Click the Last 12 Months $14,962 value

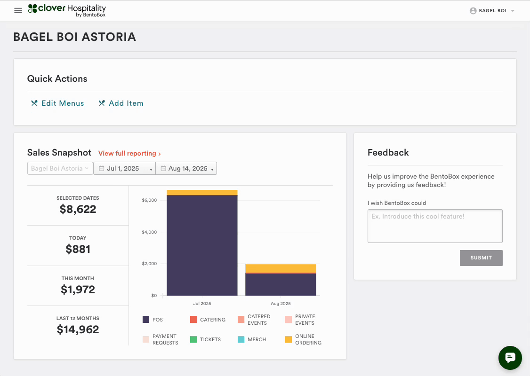point(78,329)
